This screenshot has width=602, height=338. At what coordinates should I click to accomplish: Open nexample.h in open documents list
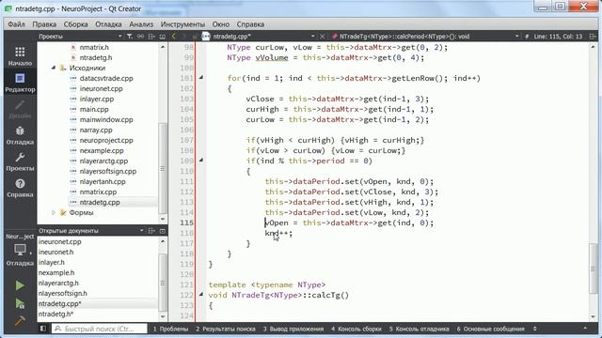pyautogui.click(x=56, y=273)
